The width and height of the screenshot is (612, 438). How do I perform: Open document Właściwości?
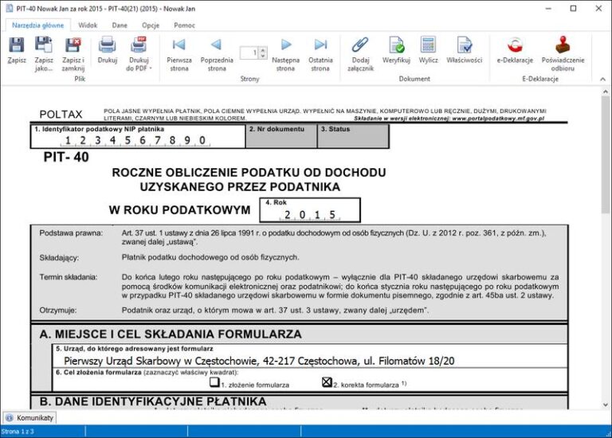tap(464, 50)
